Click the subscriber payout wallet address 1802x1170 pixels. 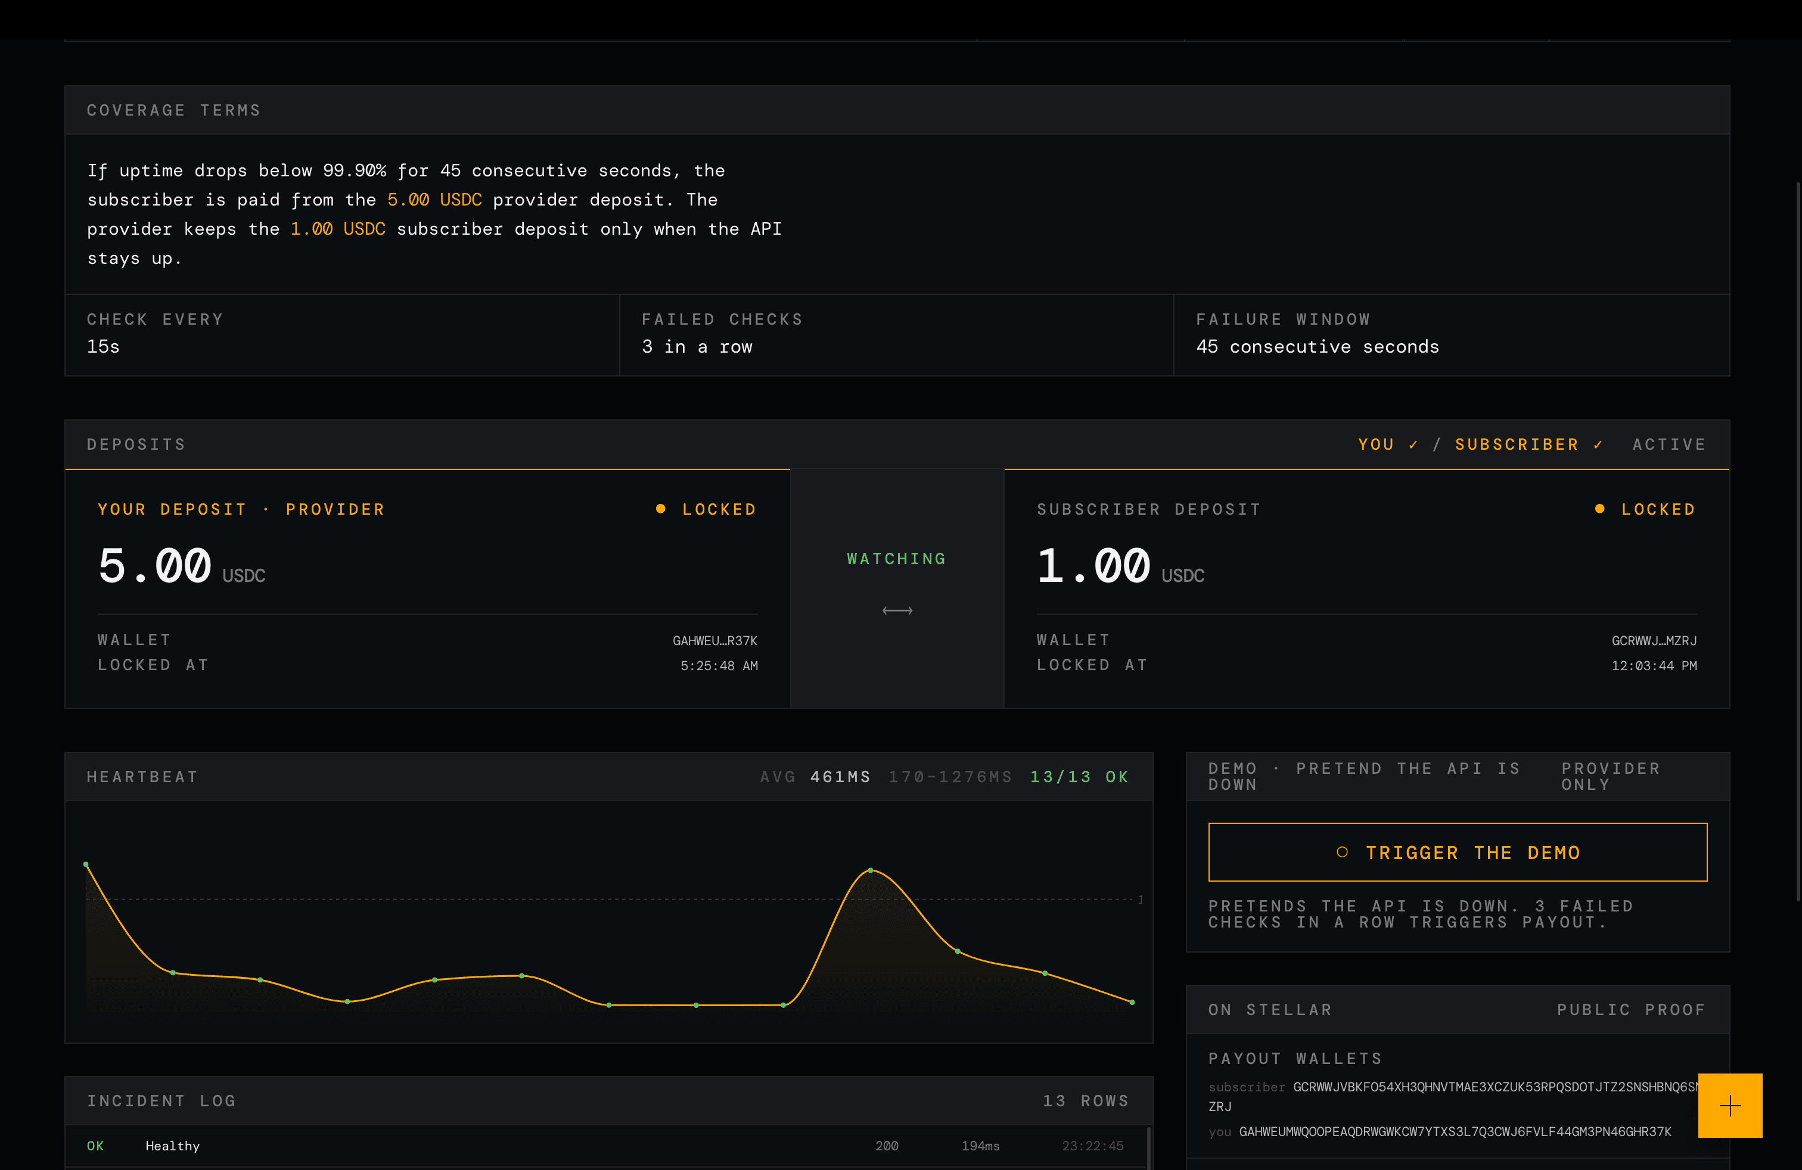tap(1454, 1097)
